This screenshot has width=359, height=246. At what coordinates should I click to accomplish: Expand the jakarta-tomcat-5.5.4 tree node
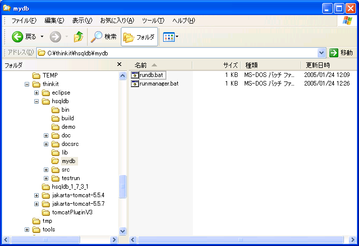tap(36, 195)
